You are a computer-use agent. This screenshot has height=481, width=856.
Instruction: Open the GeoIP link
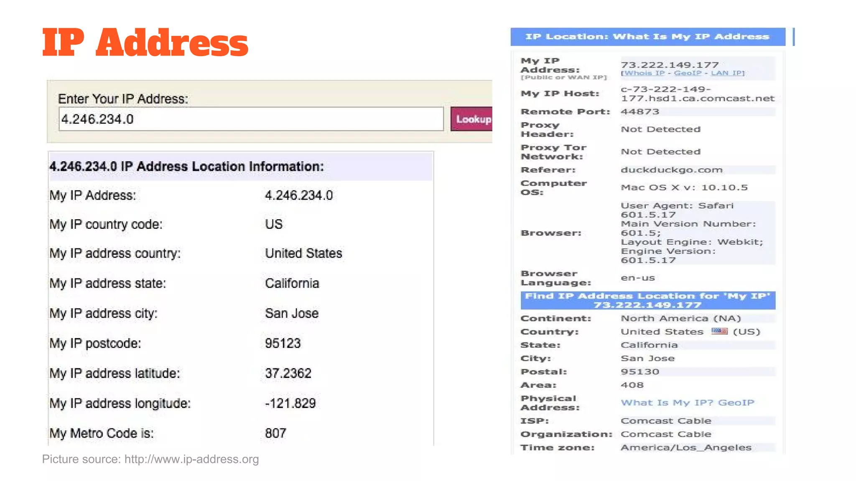point(688,73)
